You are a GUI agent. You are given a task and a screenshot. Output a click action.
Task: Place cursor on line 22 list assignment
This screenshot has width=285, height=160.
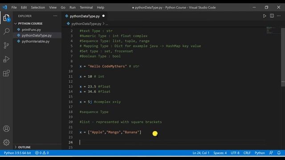coord(110,132)
